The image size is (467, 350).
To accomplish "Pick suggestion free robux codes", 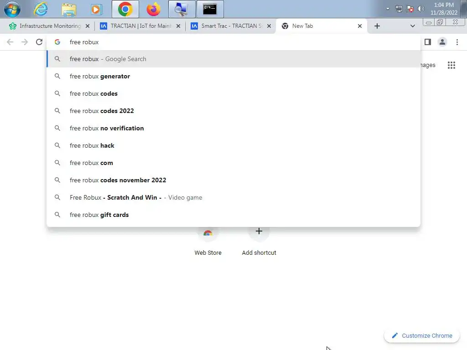I will pyautogui.click(x=233, y=93).
